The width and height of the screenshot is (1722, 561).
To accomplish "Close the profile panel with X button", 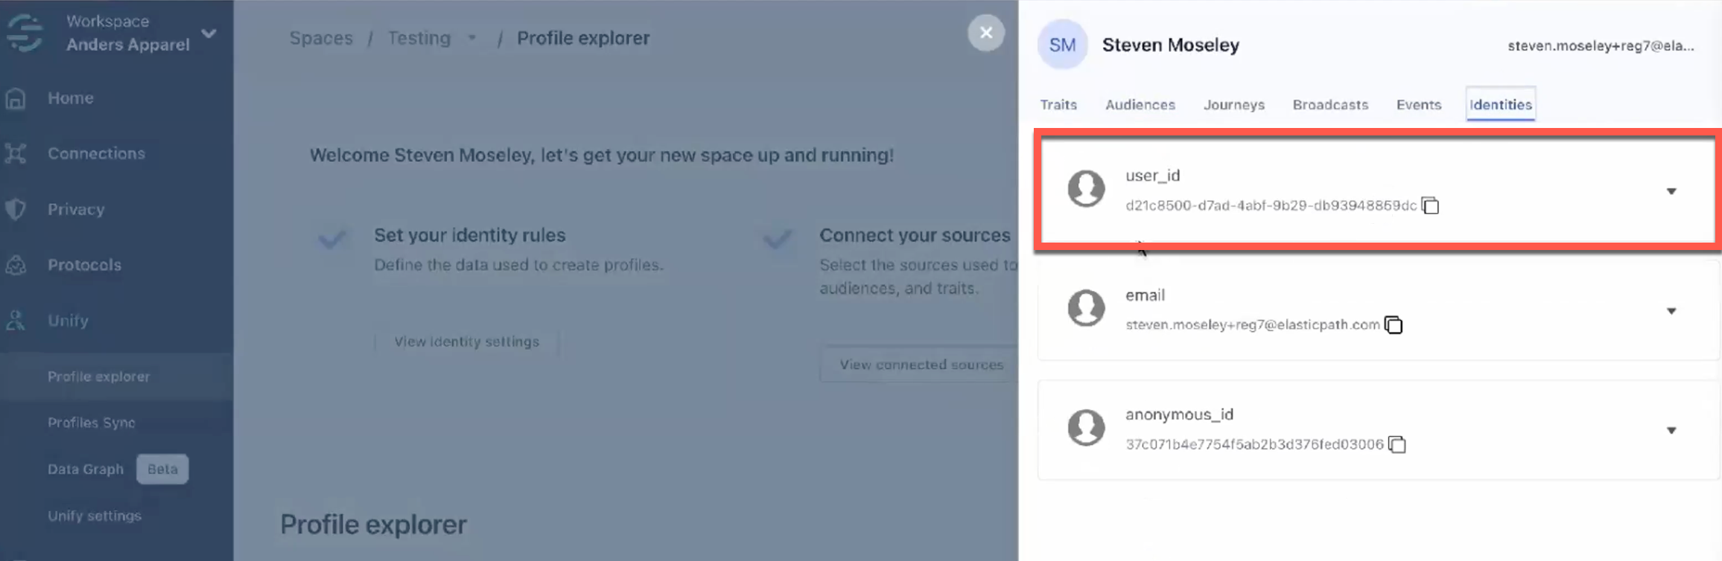I will (985, 33).
